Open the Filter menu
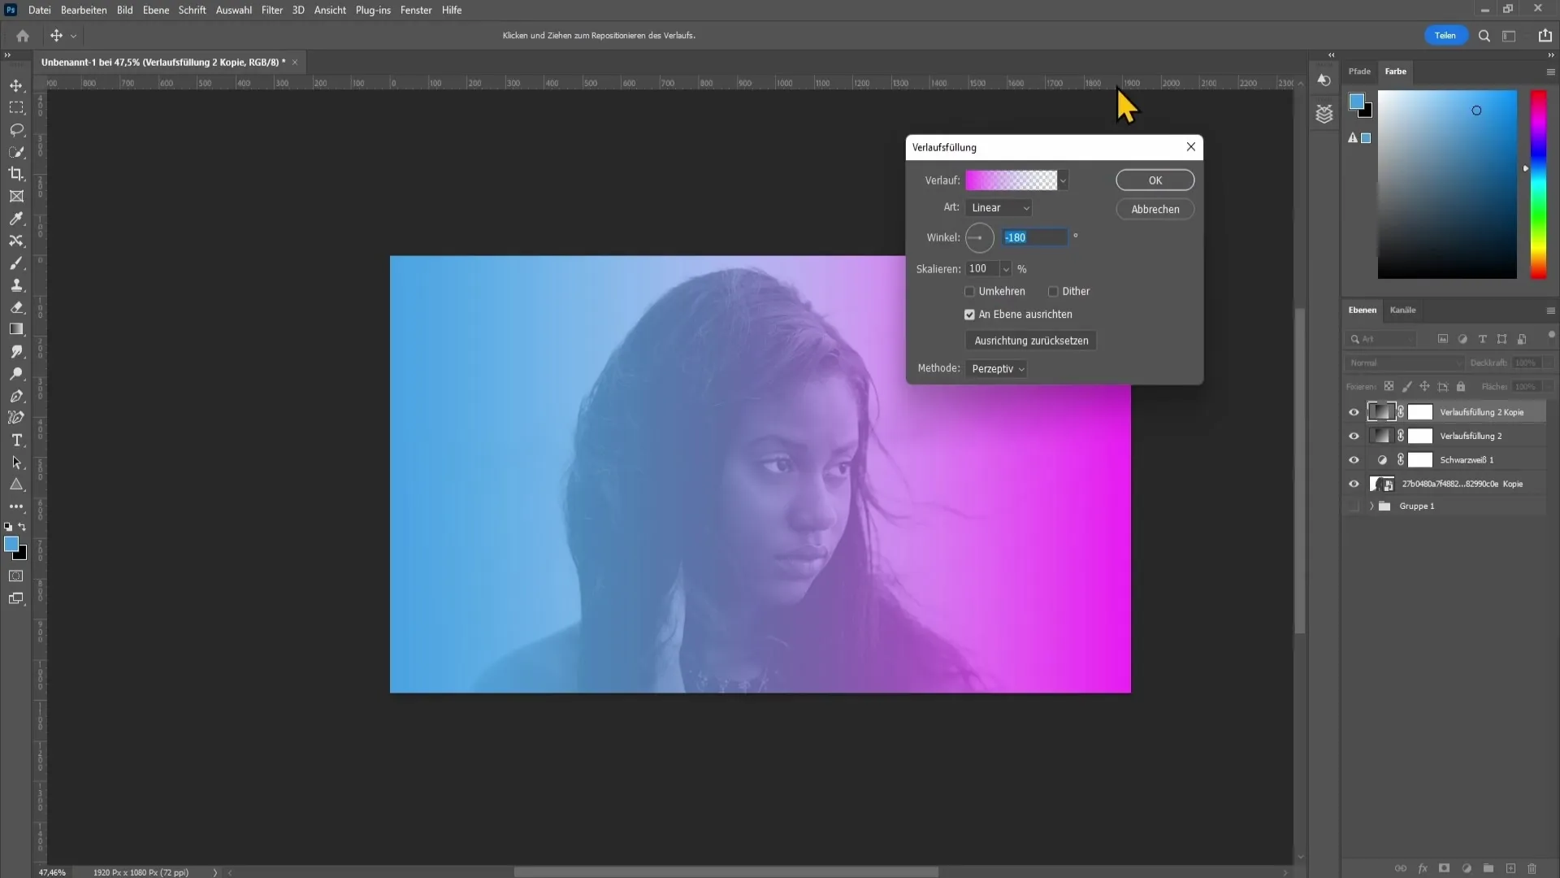 click(x=272, y=10)
